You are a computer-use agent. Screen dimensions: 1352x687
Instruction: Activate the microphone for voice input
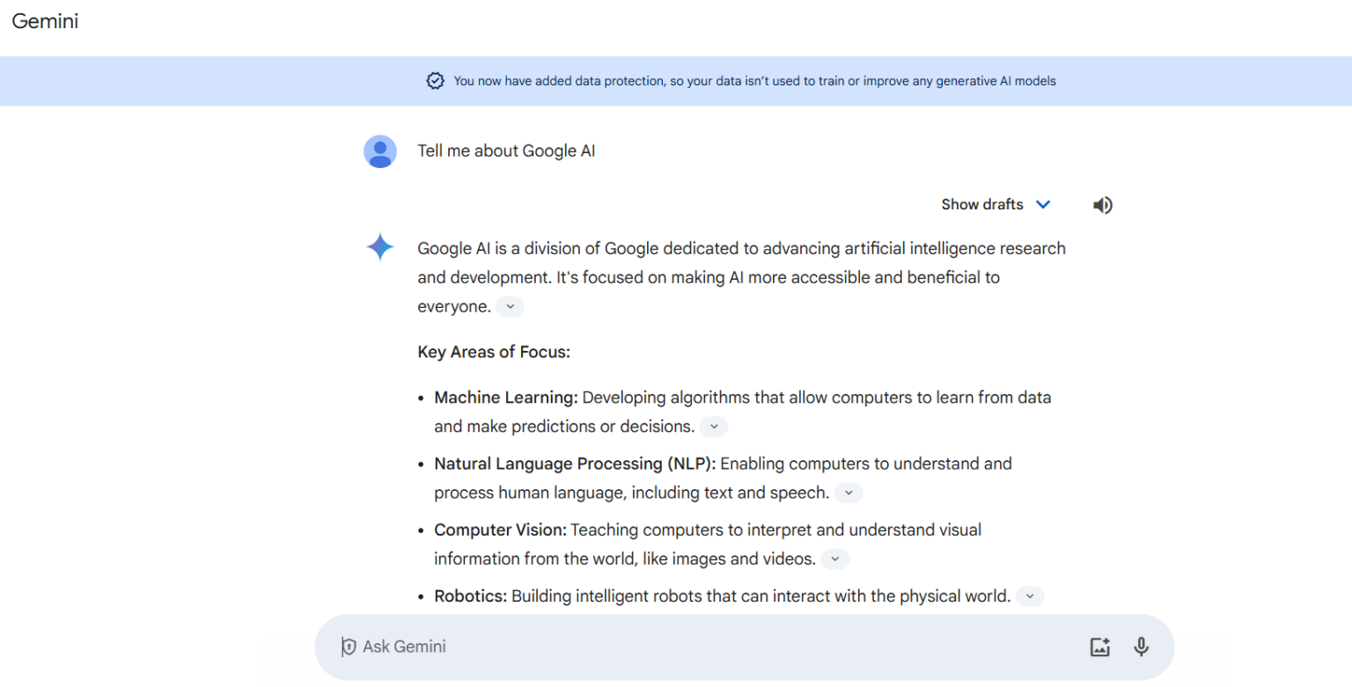pyautogui.click(x=1141, y=647)
